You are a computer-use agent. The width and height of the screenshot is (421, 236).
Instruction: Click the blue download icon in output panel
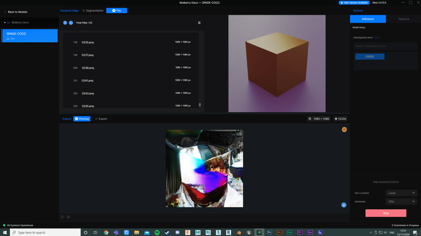pos(344,205)
